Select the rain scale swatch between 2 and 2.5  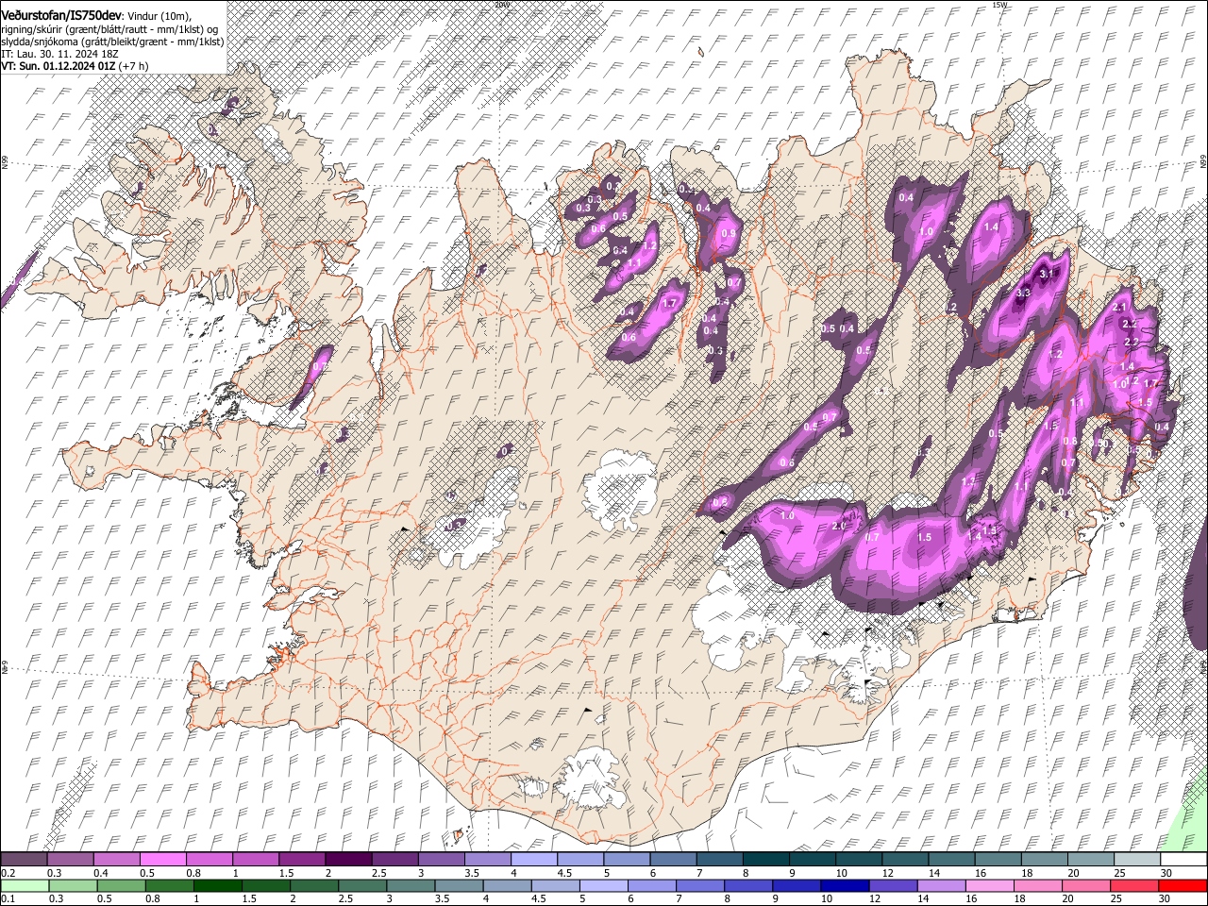314,885
